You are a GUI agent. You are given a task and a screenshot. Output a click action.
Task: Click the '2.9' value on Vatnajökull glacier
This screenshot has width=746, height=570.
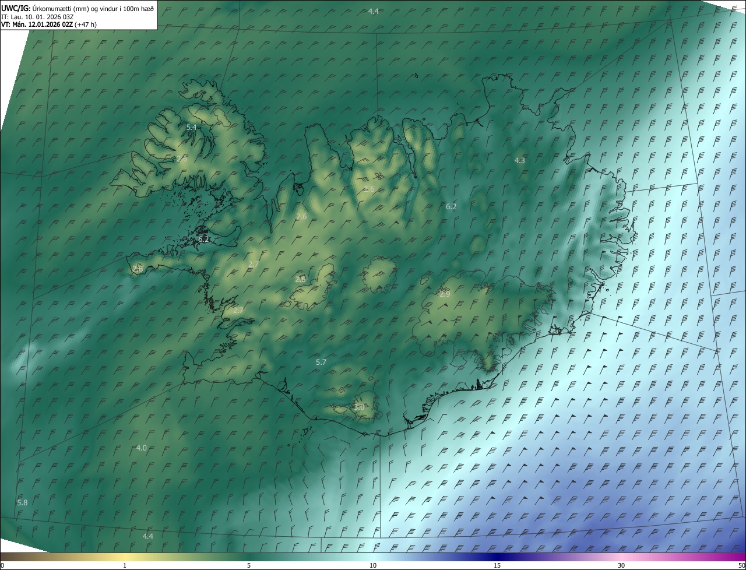pyautogui.click(x=445, y=294)
